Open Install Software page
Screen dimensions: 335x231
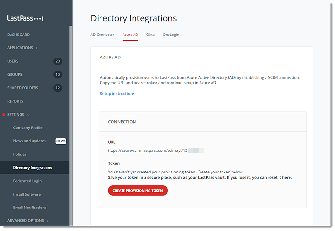pos(27,194)
